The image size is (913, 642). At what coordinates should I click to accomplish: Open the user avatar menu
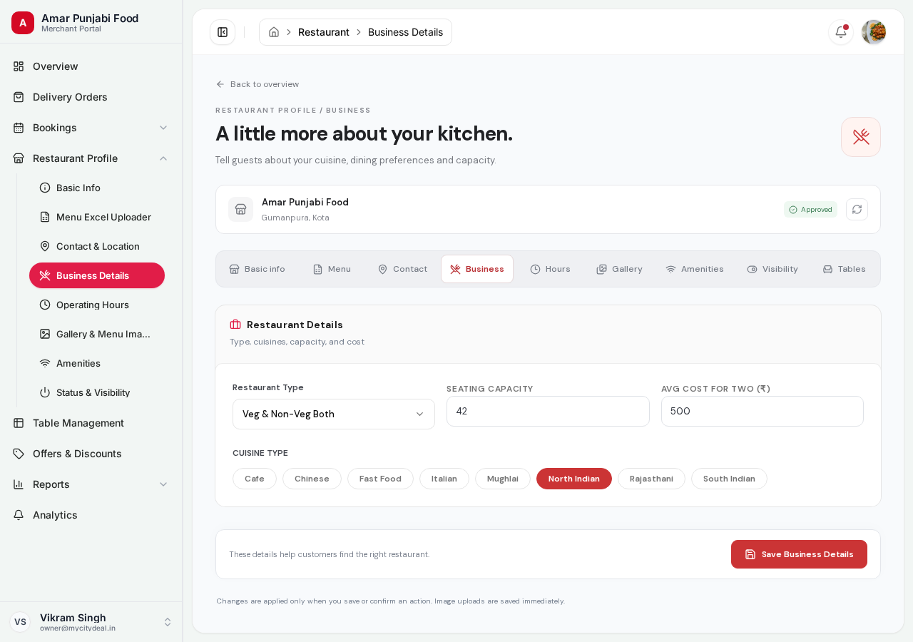point(874,32)
